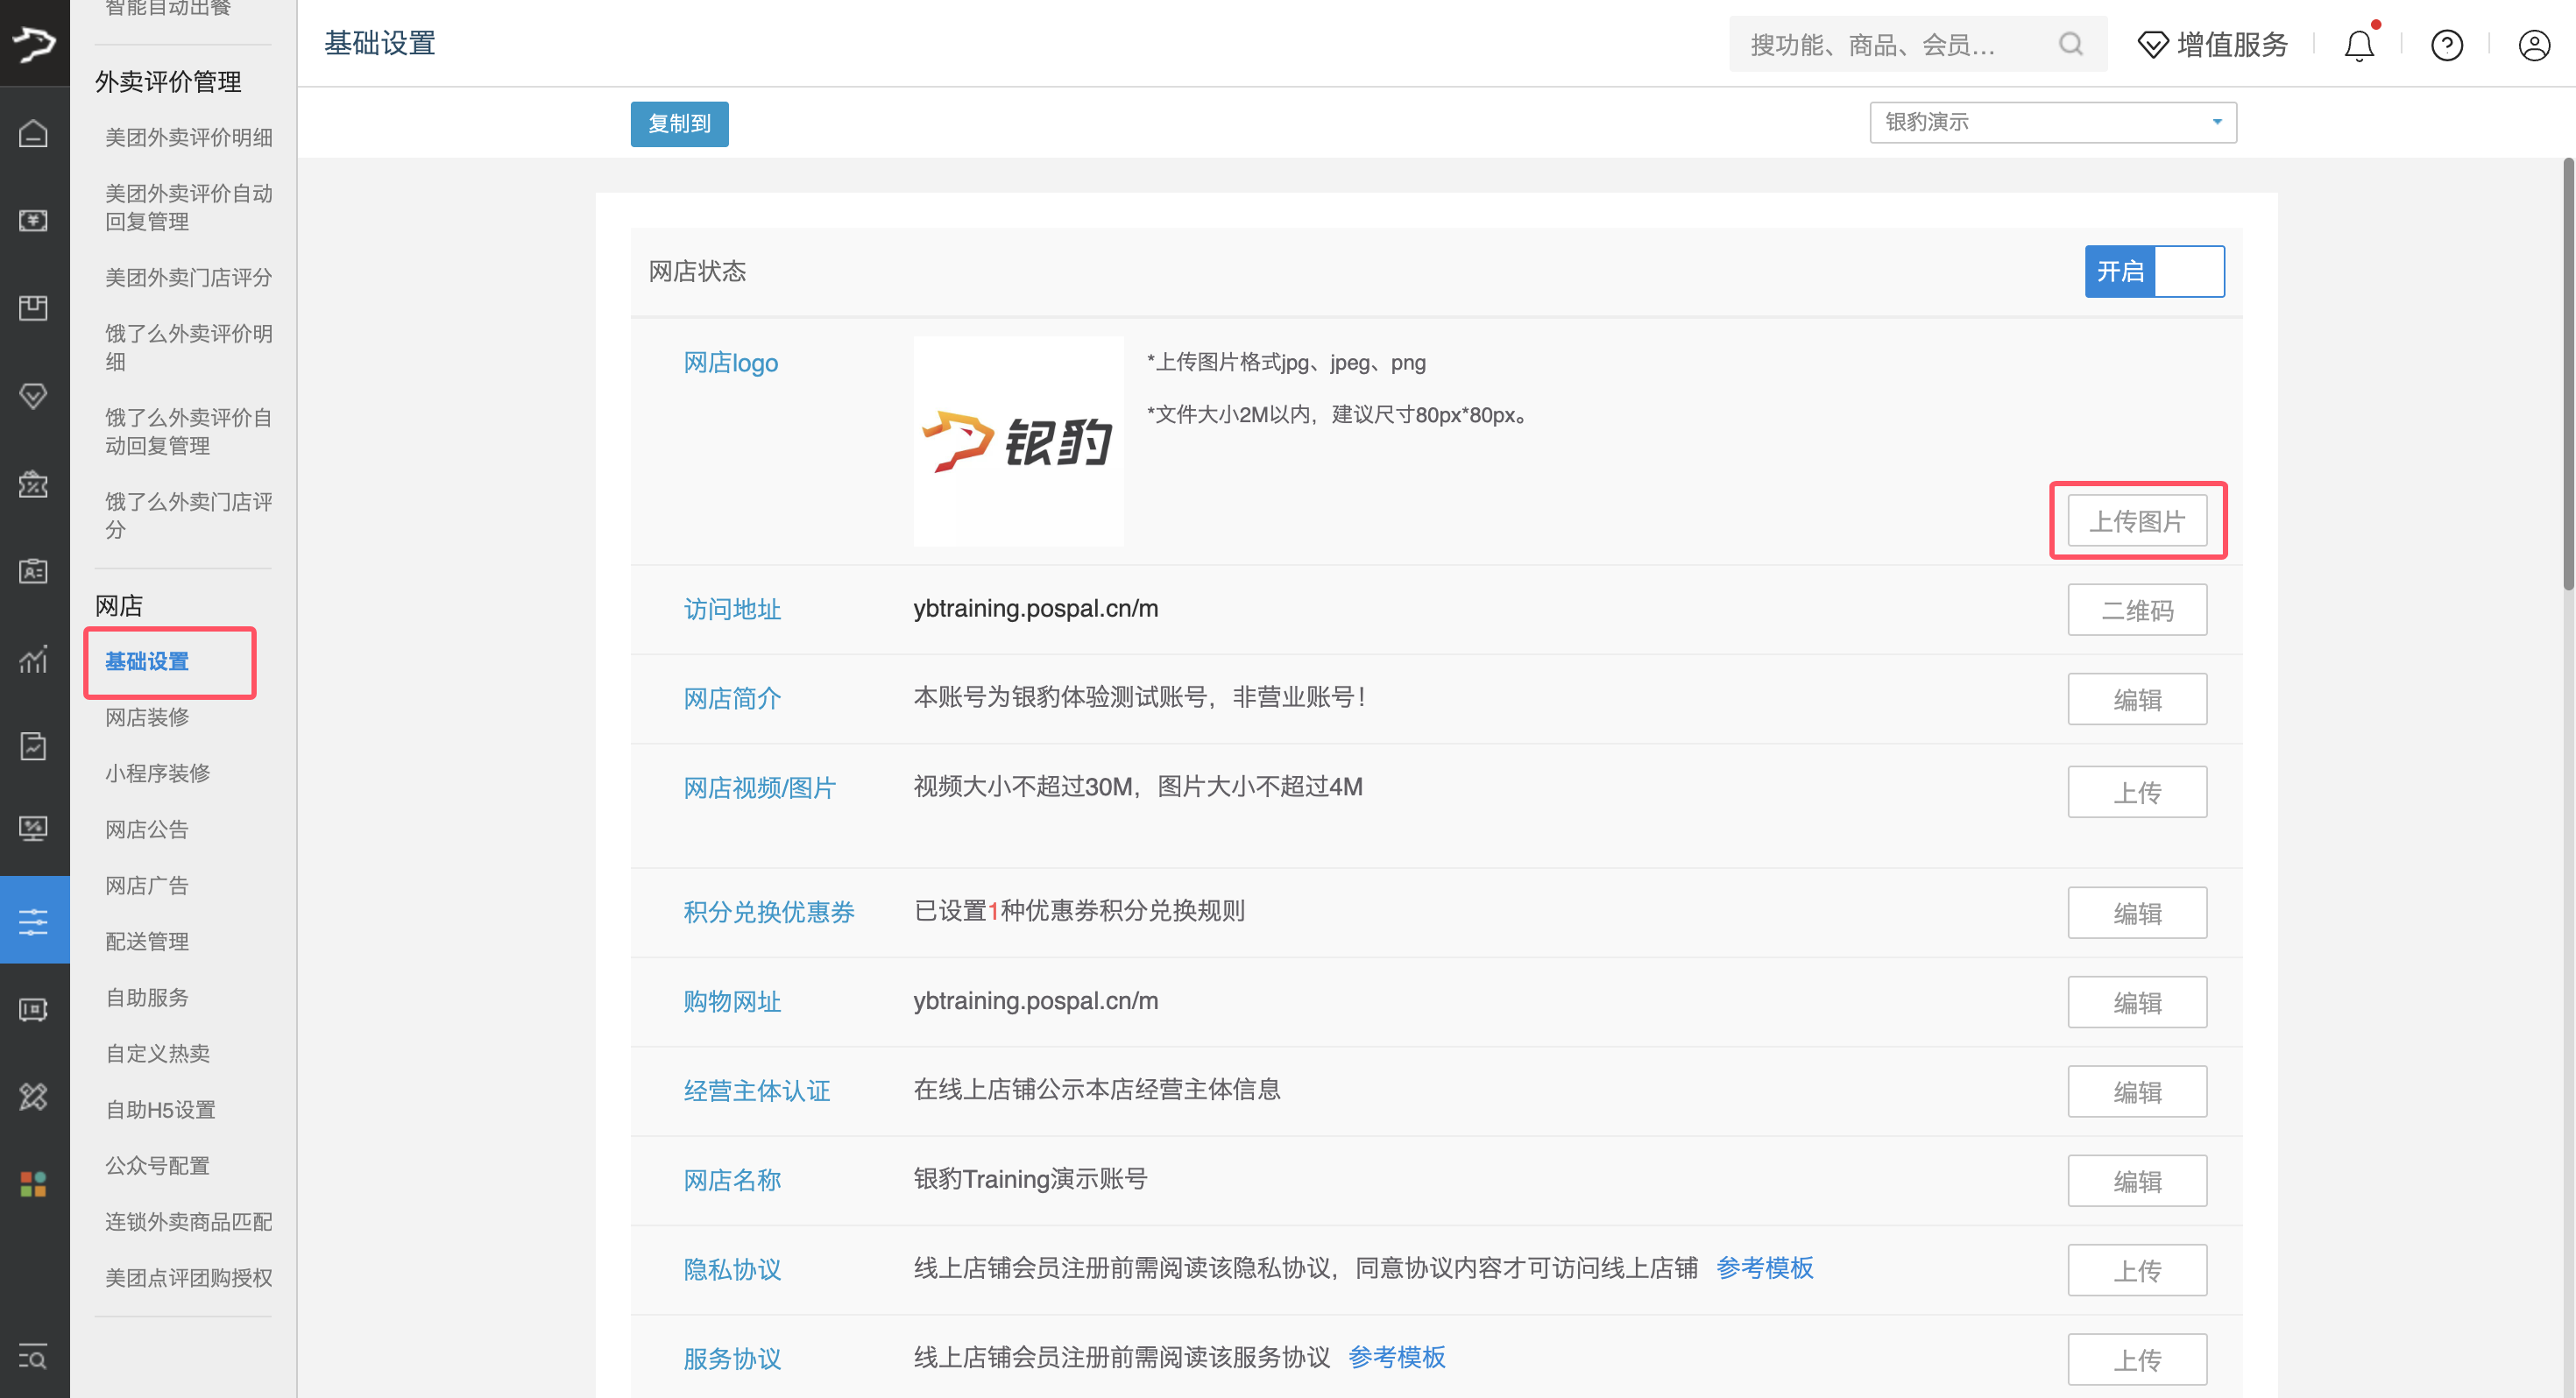
Task: Open 连锁外卖商品匹配 menu item
Action: coord(189,1221)
